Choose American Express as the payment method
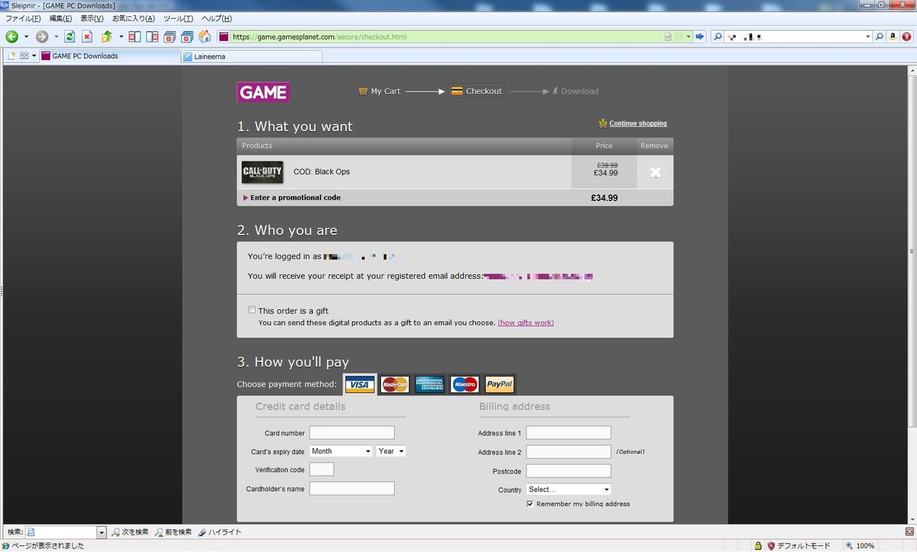This screenshot has width=917, height=552. click(430, 384)
